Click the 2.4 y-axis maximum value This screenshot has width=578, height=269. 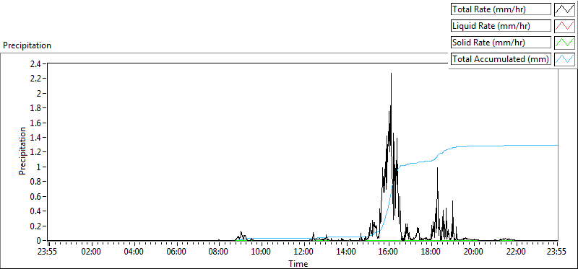[x=36, y=63]
